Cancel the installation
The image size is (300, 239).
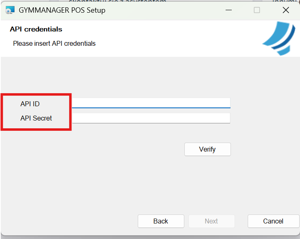[x=273, y=221]
